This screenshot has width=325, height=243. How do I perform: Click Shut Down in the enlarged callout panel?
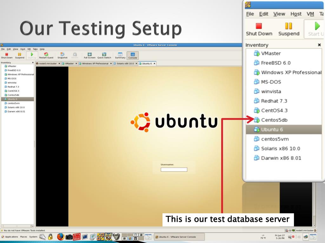(259, 29)
